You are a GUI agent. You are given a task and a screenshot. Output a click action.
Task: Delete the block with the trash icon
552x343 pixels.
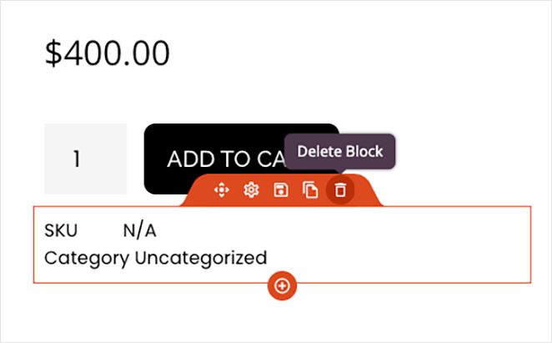(x=340, y=190)
